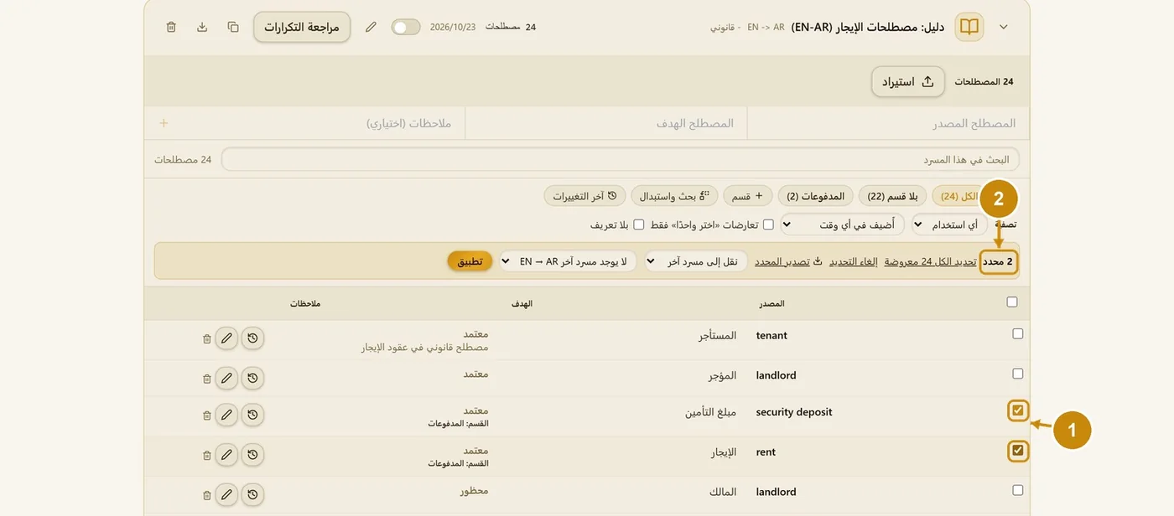Viewport: 1174px width, 516px height.
Task: Uncheck the rent row checkbox
Action: pyautogui.click(x=1018, y=451)
